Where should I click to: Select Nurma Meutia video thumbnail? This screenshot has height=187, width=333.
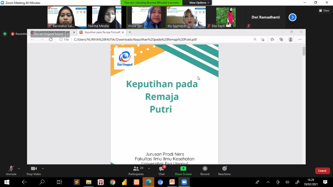point(107,17)
